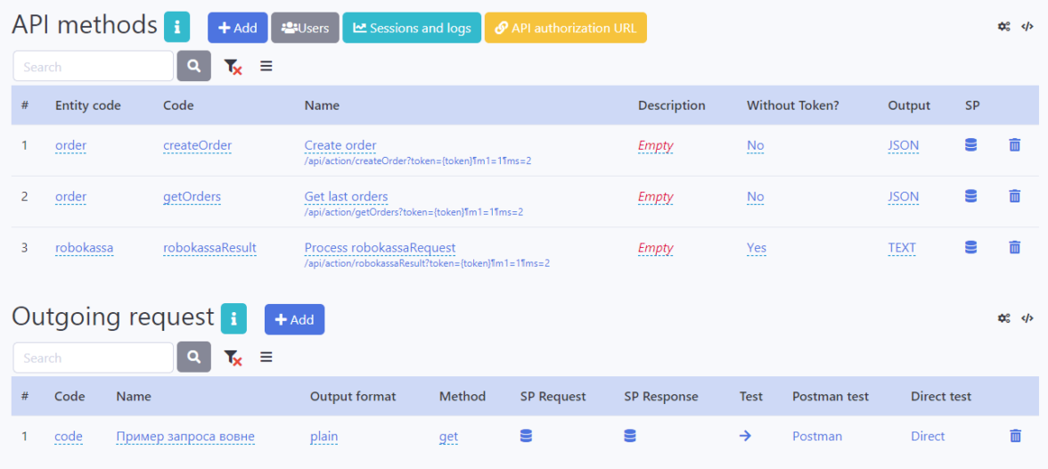Open SP Response database icon for code
The height and width of the screenshot is (469, 1048).
[630, 436]
